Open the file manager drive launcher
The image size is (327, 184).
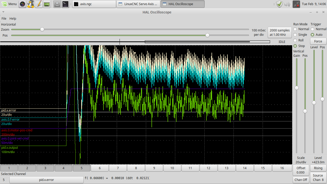point(57,4)
